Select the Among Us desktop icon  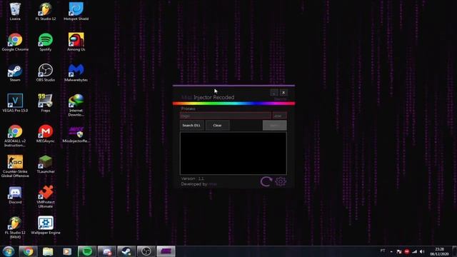pos(76,42)
